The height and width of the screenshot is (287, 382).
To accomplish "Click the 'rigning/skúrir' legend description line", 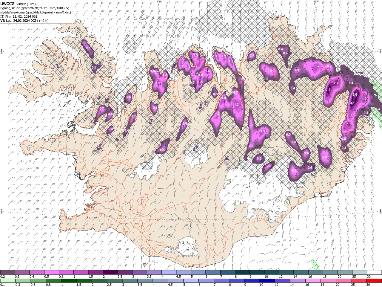I will click(35, 8).
